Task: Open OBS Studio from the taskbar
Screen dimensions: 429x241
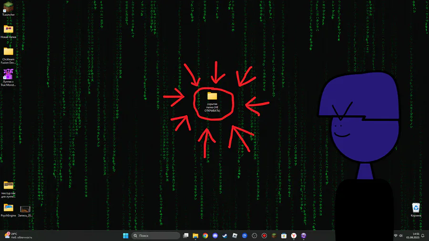Action: (255, 236)
